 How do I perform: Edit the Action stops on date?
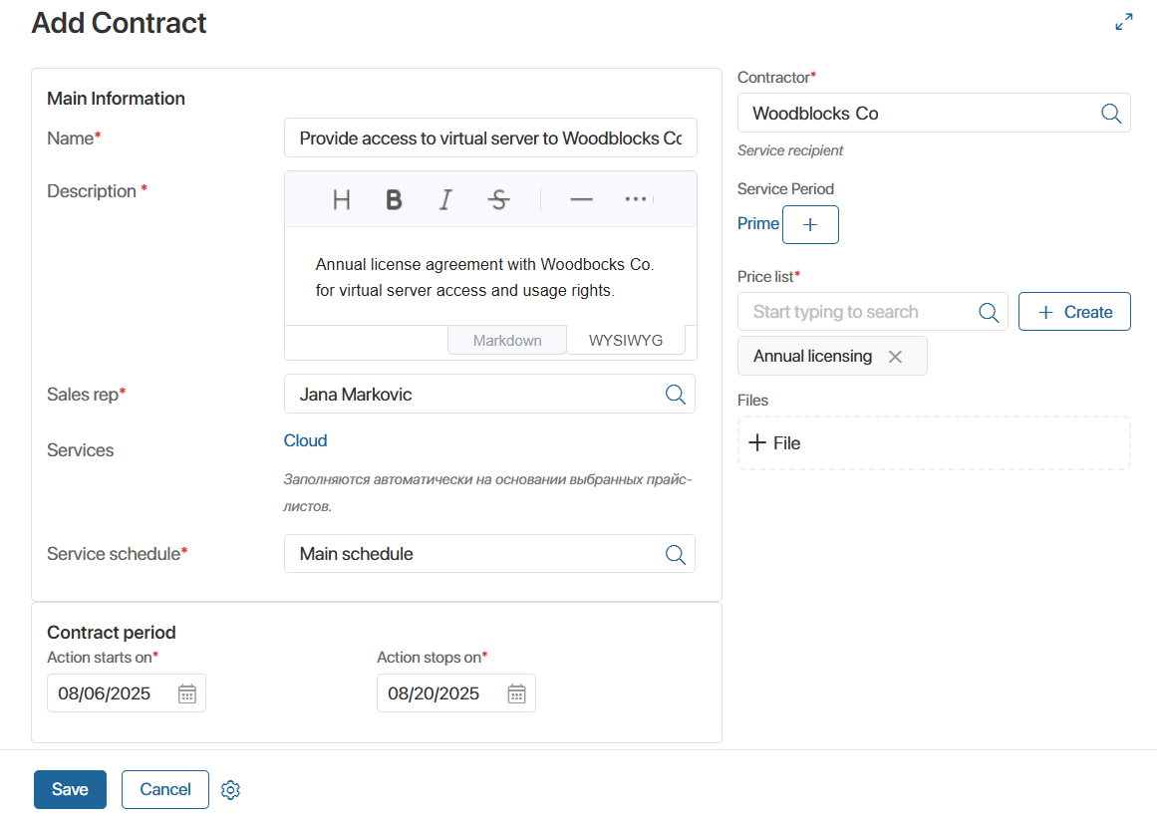click(456, 693)
